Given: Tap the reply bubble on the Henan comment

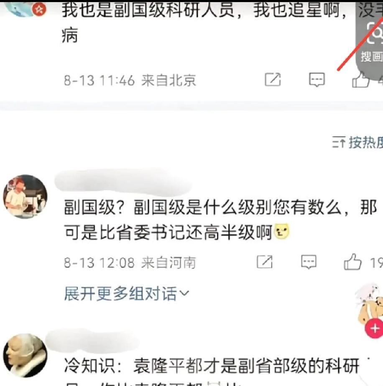Looking at the screenshot, I should 309,262.
